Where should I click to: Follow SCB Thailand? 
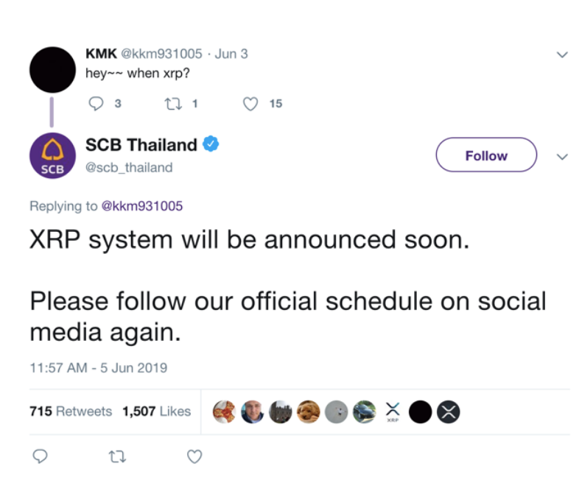(x=486, y=155)
